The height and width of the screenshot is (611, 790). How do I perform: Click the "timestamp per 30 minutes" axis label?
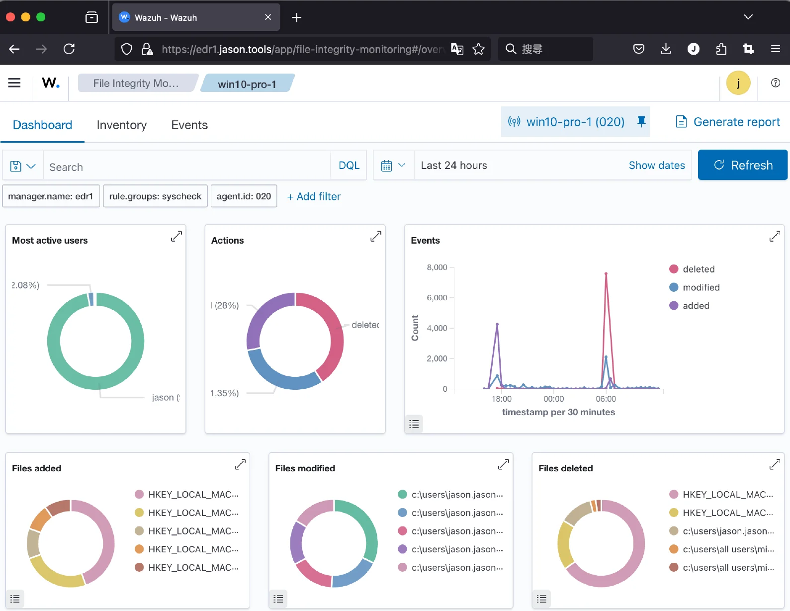(x=559, y=412)
